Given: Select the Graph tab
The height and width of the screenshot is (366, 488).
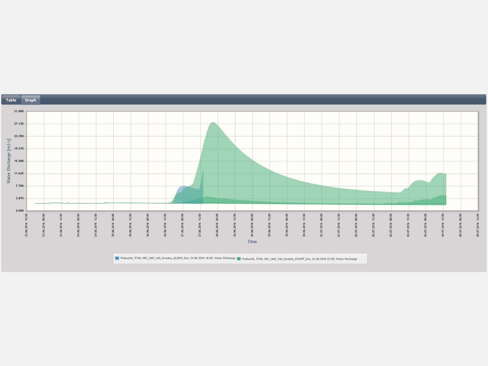Looking at the screenshot, I should 30,100.
